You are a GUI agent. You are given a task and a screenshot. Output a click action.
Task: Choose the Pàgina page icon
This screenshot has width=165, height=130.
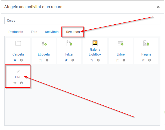[146, 43]
